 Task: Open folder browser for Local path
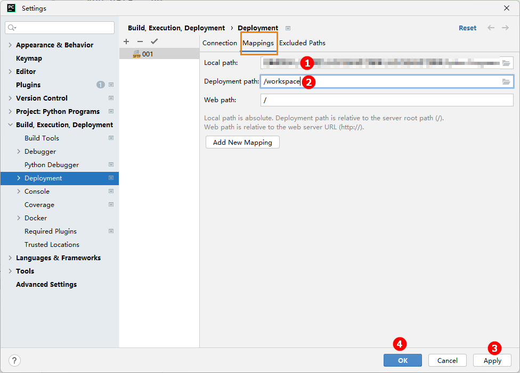(x=506, y=63)
